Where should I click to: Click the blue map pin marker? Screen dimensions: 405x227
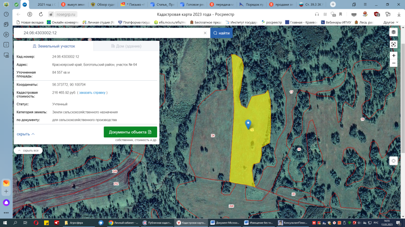coord(248,124)
